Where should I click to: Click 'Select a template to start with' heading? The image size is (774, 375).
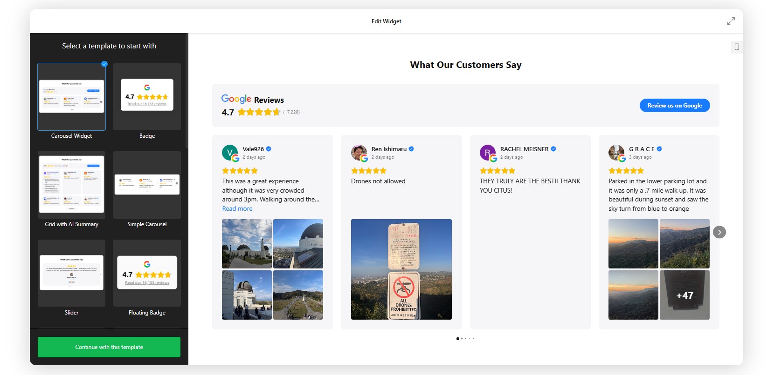[109, 46]
